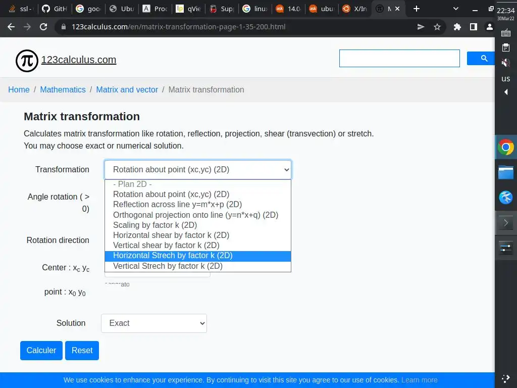Open the Transformation dropdown
Viewport: 517px width, 388px height.
[x=198, y=170]
